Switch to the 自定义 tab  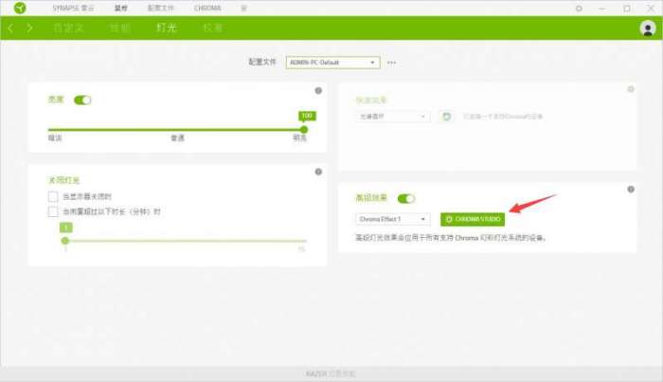[x=68, y=27]
